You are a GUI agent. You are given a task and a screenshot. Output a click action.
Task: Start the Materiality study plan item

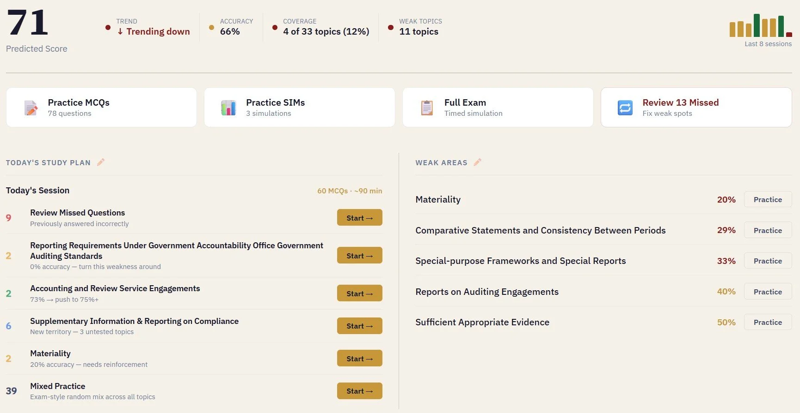tap(360, 358)
